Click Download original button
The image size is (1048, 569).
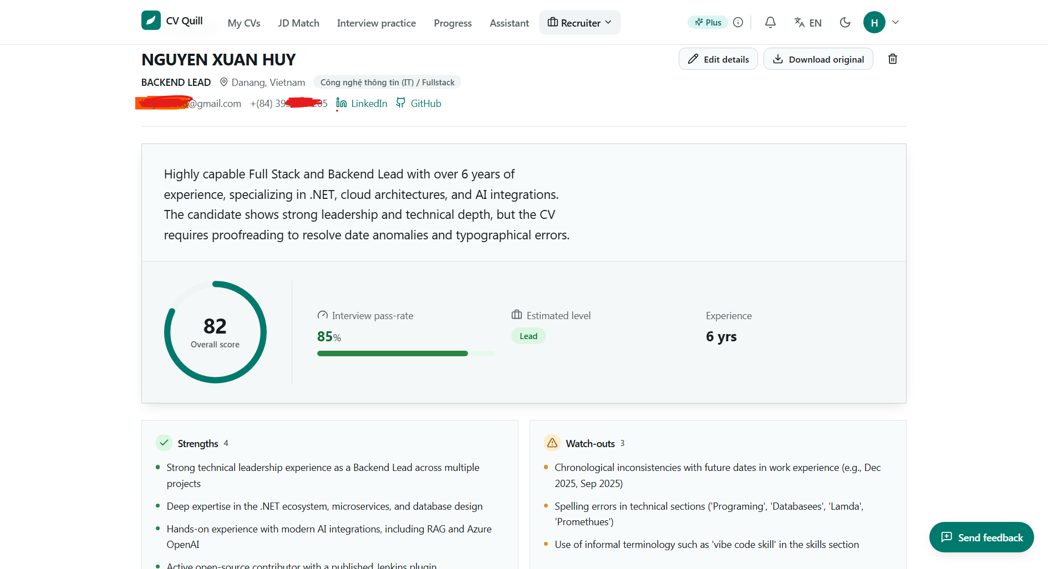click(818, 59)
